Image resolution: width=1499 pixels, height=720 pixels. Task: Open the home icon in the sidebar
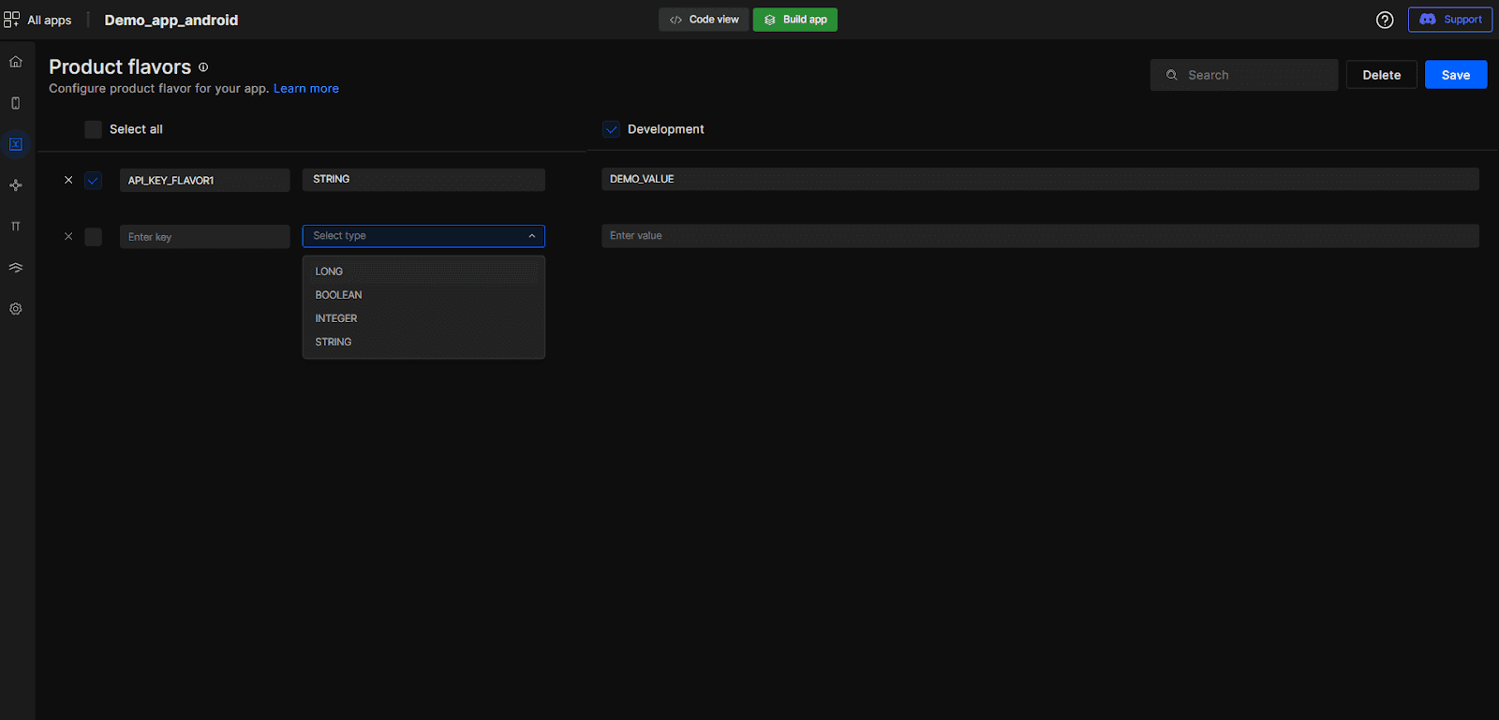point(16,62)
